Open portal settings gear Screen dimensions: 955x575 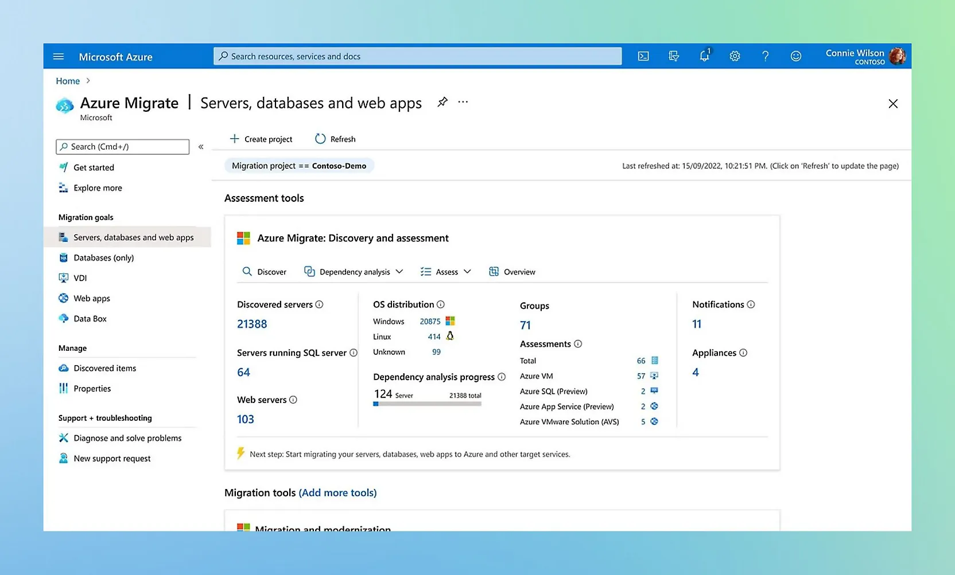735,56
